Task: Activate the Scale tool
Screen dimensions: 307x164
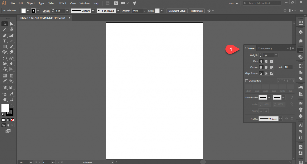Action: [x=12, y=58]
